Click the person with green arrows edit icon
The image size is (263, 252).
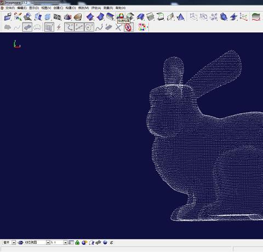[x=18, y=17]
